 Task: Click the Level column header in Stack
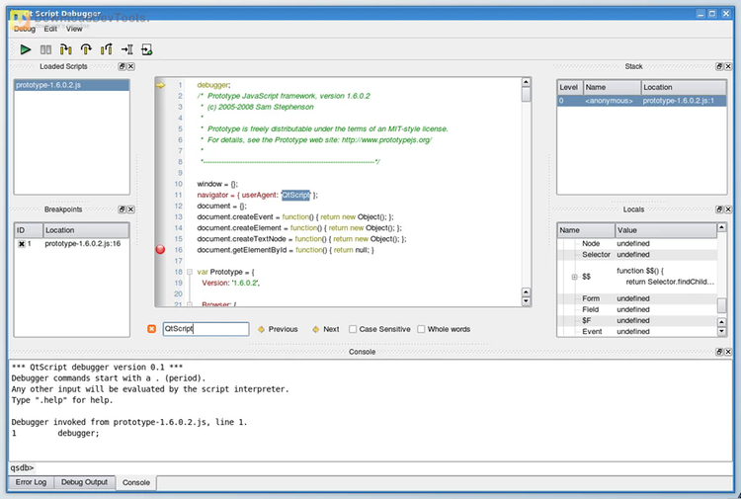tap(570, 87)
